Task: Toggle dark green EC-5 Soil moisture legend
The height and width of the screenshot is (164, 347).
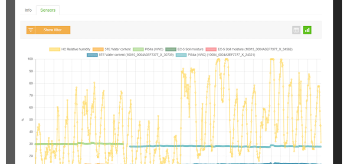Action: pos(184,49)
